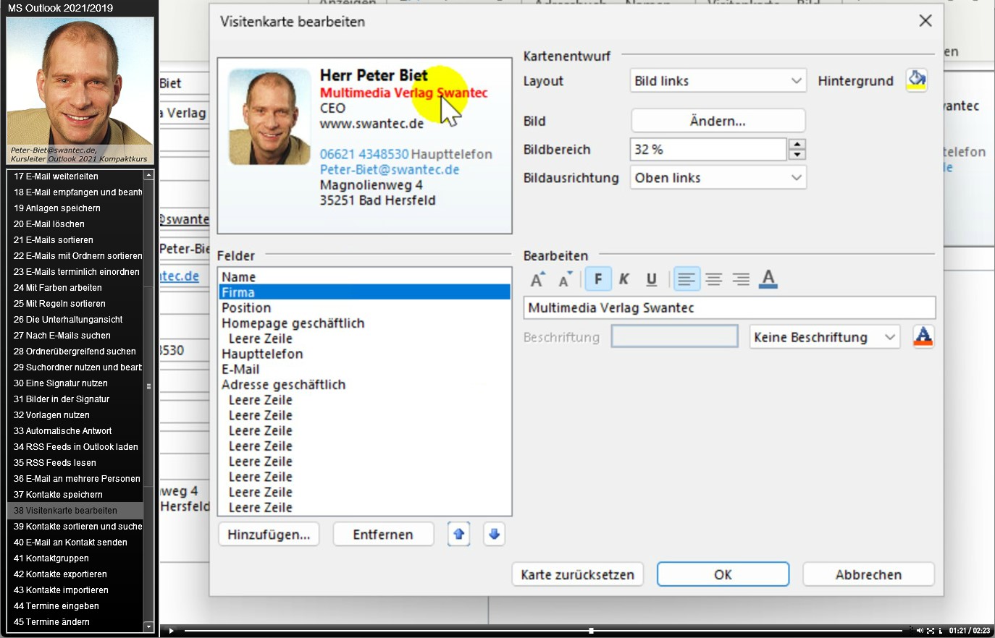Viewport: 995px width, 638px height.
Task: Toggle italic formatting (K)
Action: click(x=624, y=279)
